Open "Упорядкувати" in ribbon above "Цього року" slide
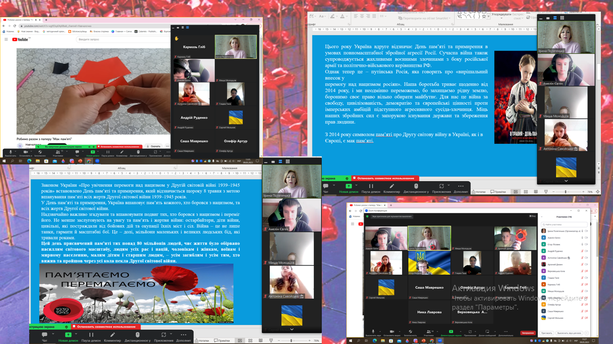This screenshot has height=344, width=613. click(501, 14)
